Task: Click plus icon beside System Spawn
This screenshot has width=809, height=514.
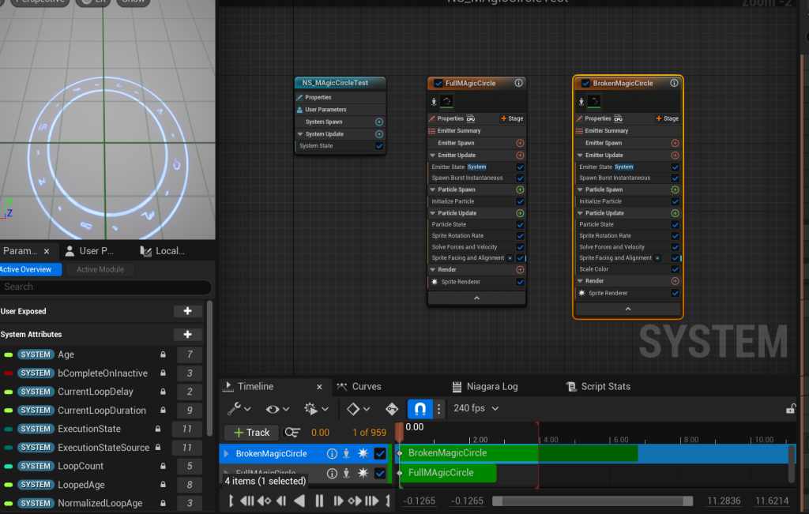Action: [379, 122]
